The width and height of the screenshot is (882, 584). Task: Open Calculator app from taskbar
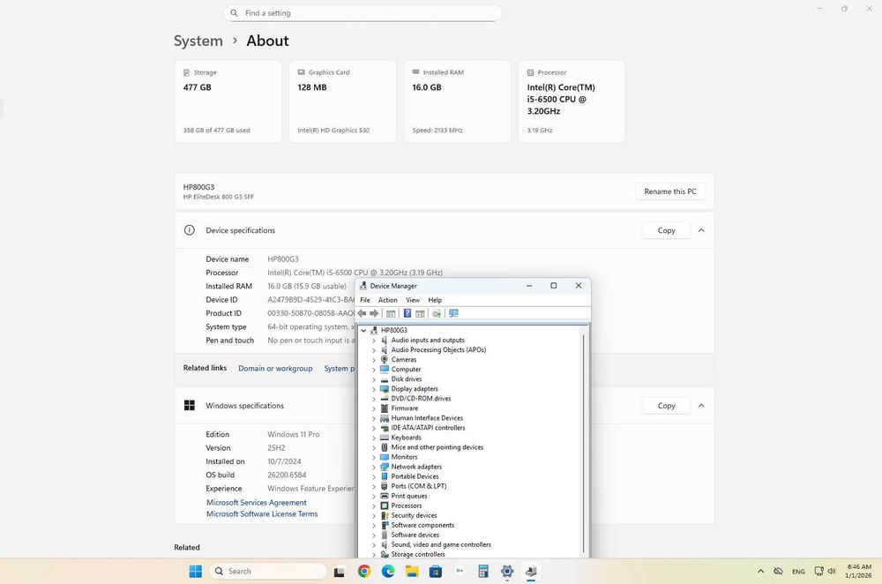pyautogui.click(x=483, y=571)
